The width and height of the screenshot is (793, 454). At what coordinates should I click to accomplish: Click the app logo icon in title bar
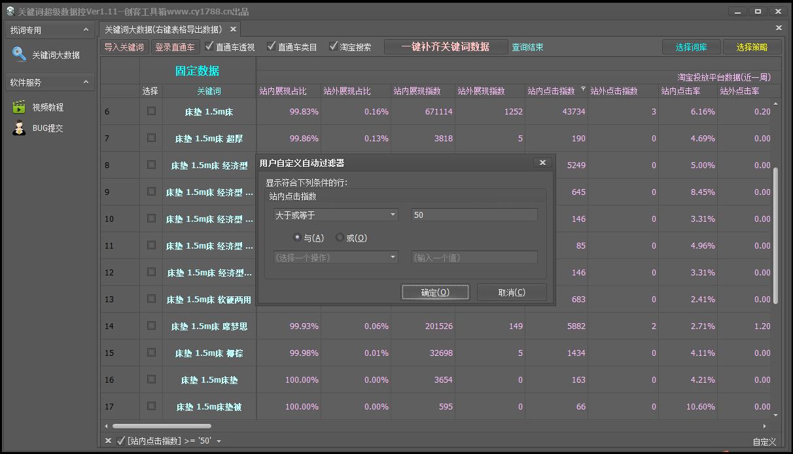pyautogui.click(x=10, y=11)
